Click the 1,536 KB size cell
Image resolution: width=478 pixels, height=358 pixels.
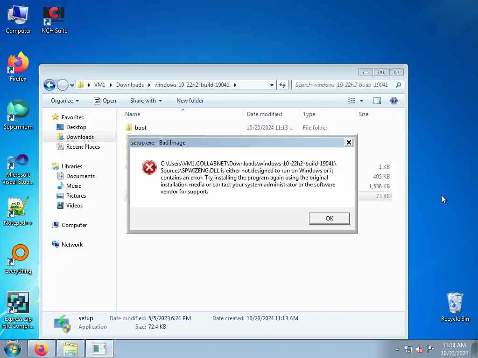379,186
